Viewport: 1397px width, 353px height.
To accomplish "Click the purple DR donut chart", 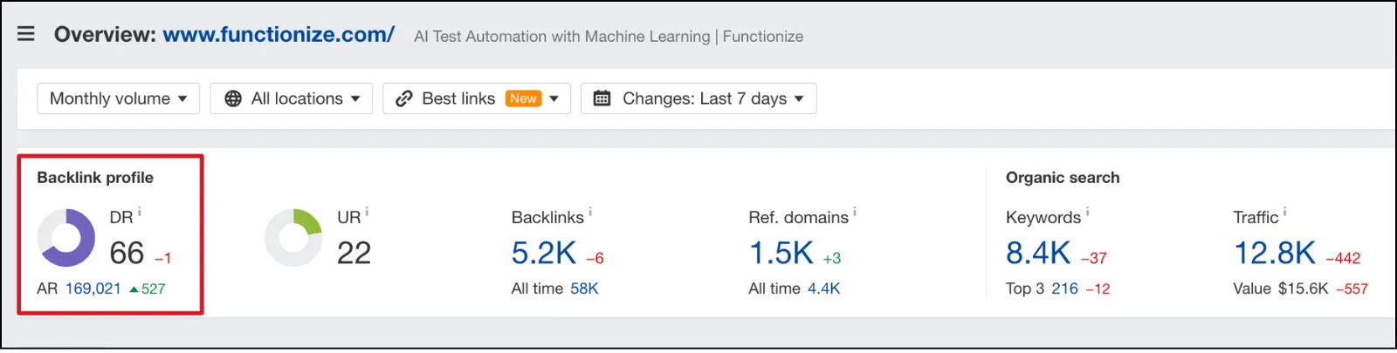I will 66,238.
